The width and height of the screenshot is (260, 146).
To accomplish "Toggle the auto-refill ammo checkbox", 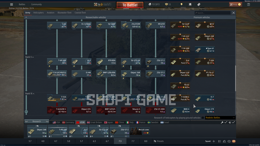I will pos(233,122).
